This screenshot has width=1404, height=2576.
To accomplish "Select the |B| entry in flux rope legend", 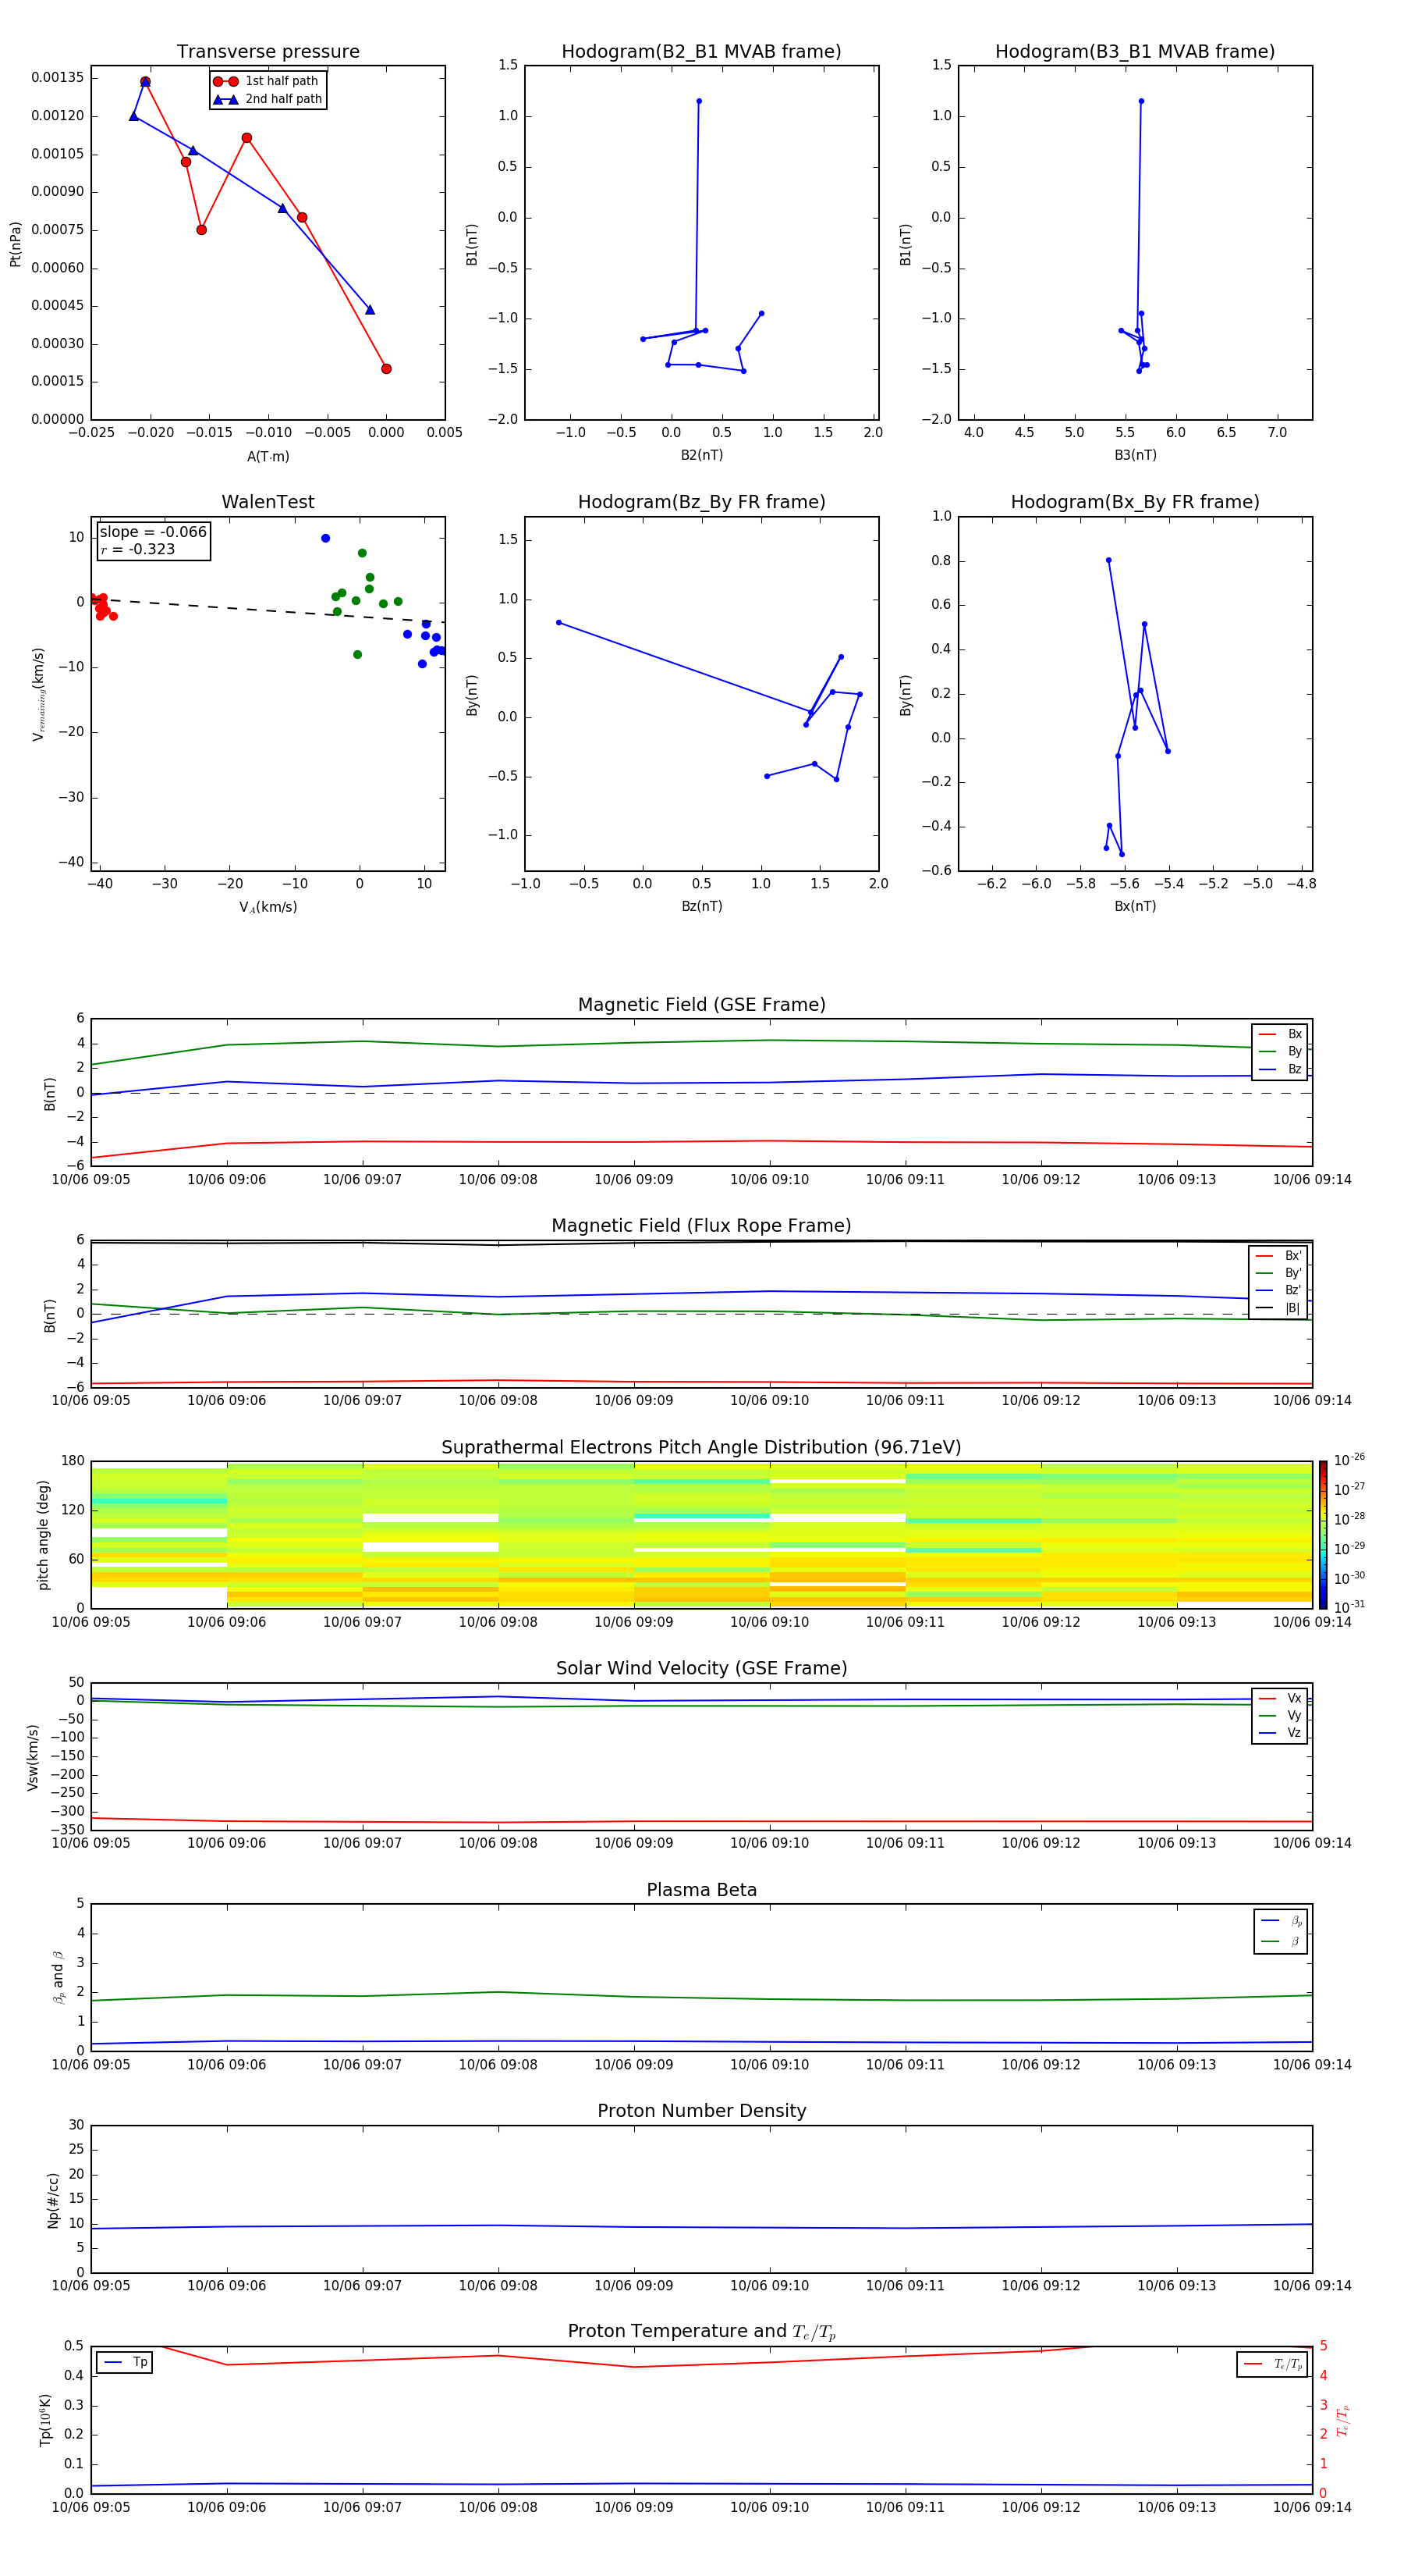I will [x=1278, y=1308].
